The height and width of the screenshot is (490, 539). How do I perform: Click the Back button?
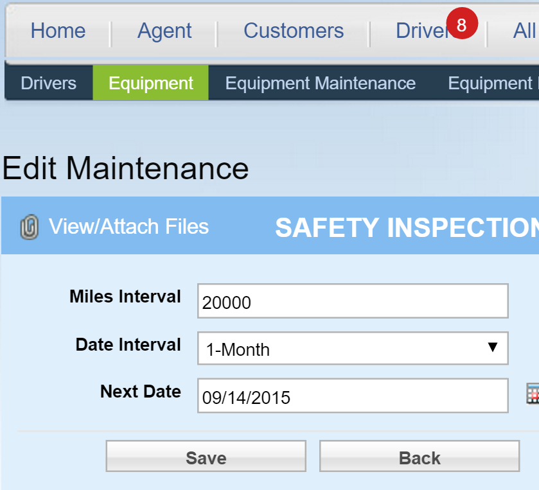click(420, 456)
